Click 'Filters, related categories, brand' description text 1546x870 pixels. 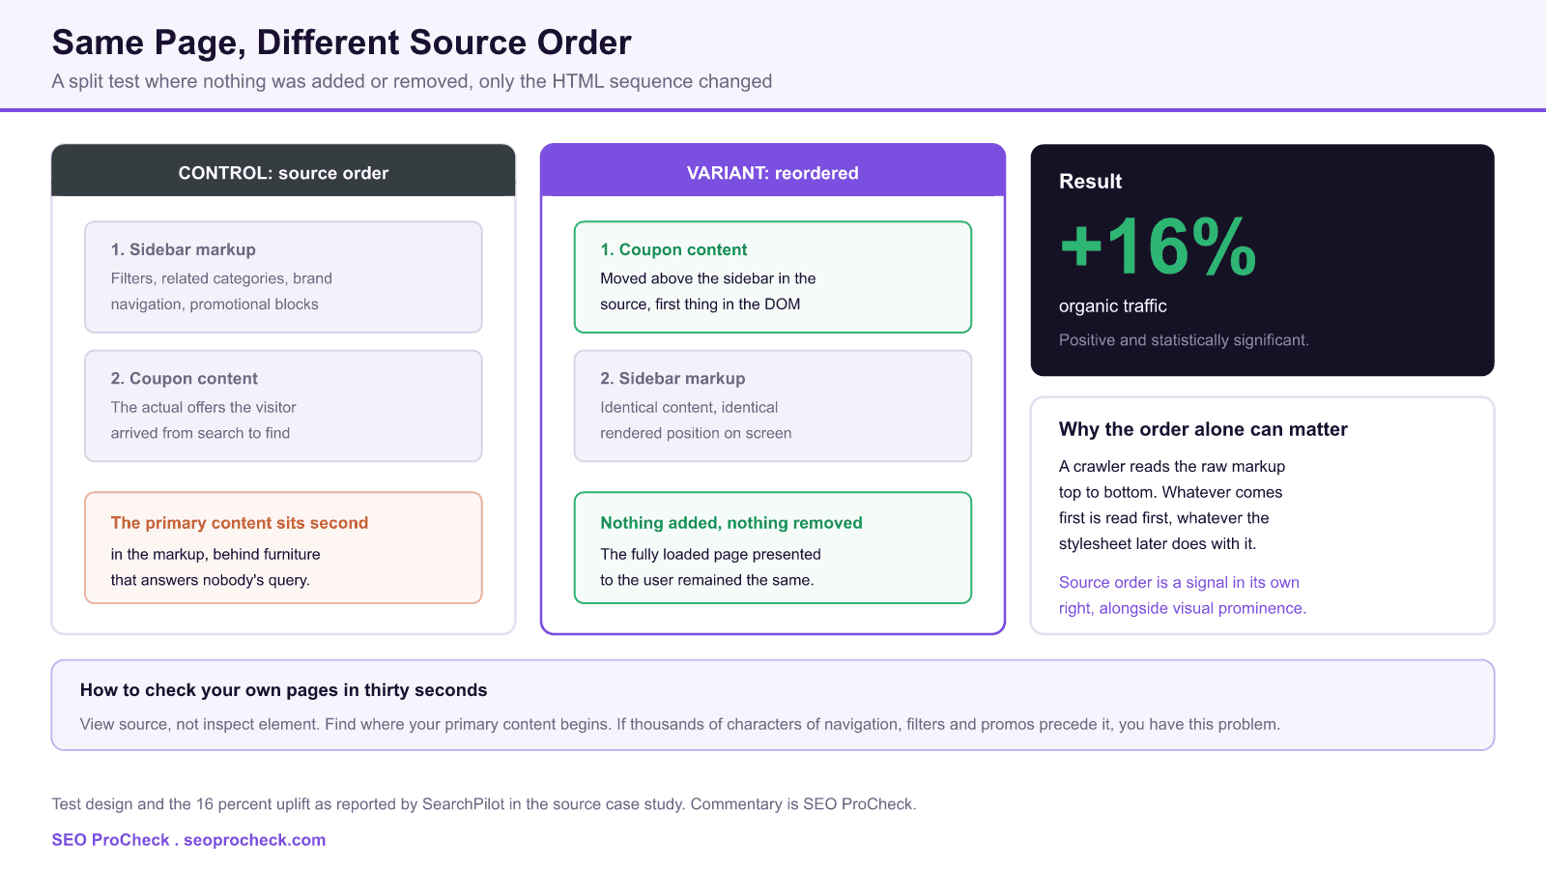pyautogui.click(x=221, y=278)
